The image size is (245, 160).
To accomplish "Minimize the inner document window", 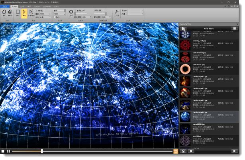I will coord(232,6).
